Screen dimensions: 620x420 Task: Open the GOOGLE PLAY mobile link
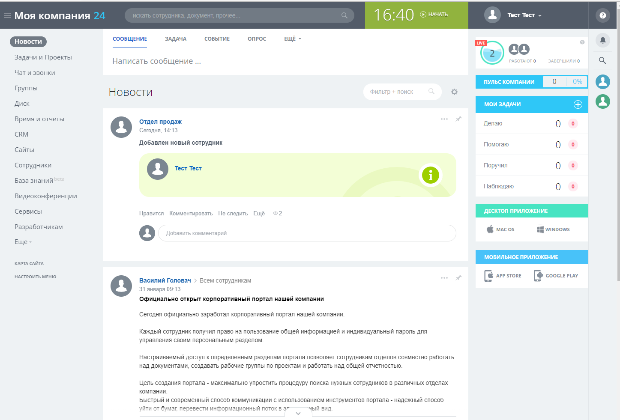[x=556, y=276]
